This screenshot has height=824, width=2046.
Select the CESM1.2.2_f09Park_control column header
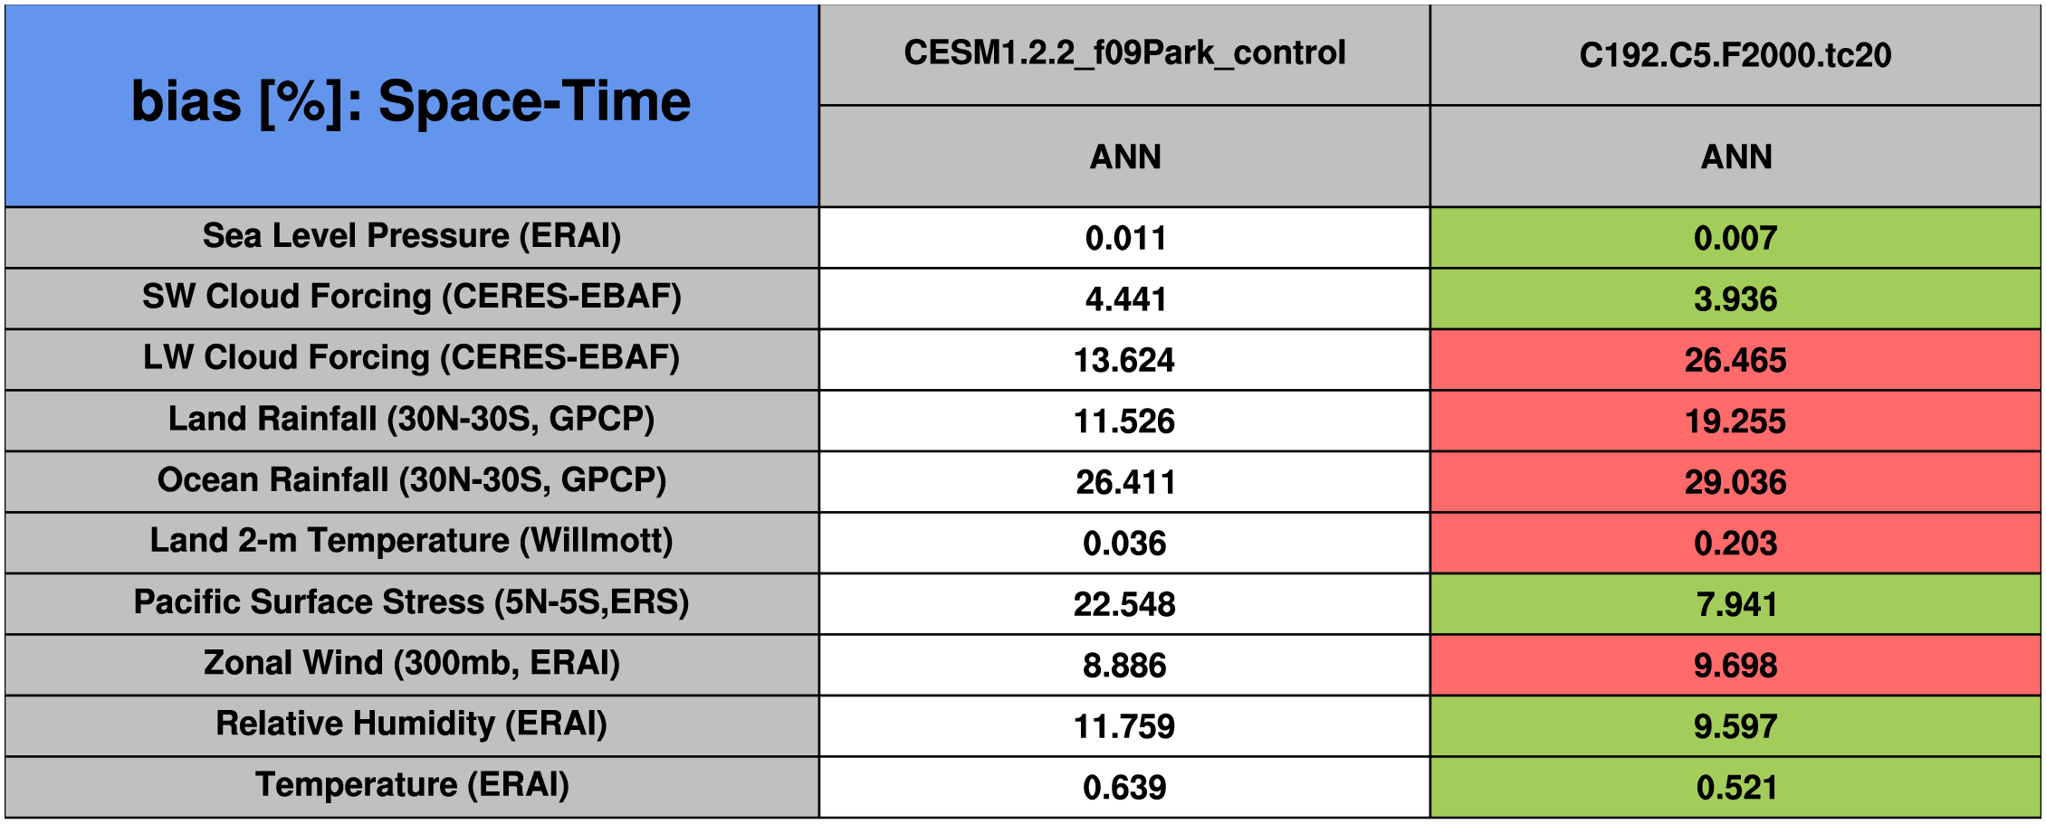pyautogui.click(x=1124, y=53)
